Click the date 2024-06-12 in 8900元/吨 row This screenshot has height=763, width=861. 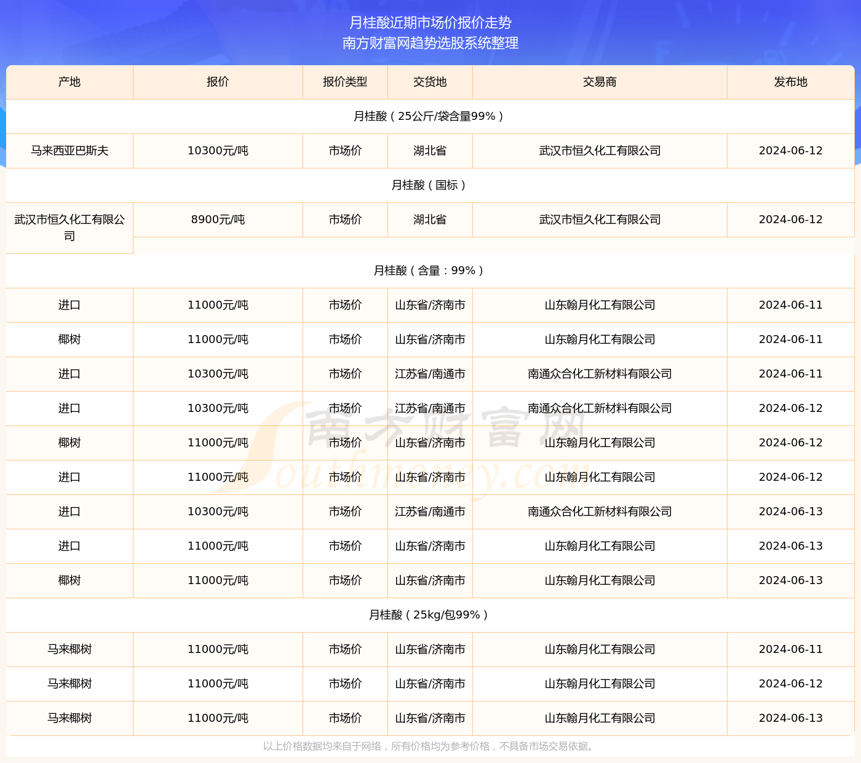[791, 219]
